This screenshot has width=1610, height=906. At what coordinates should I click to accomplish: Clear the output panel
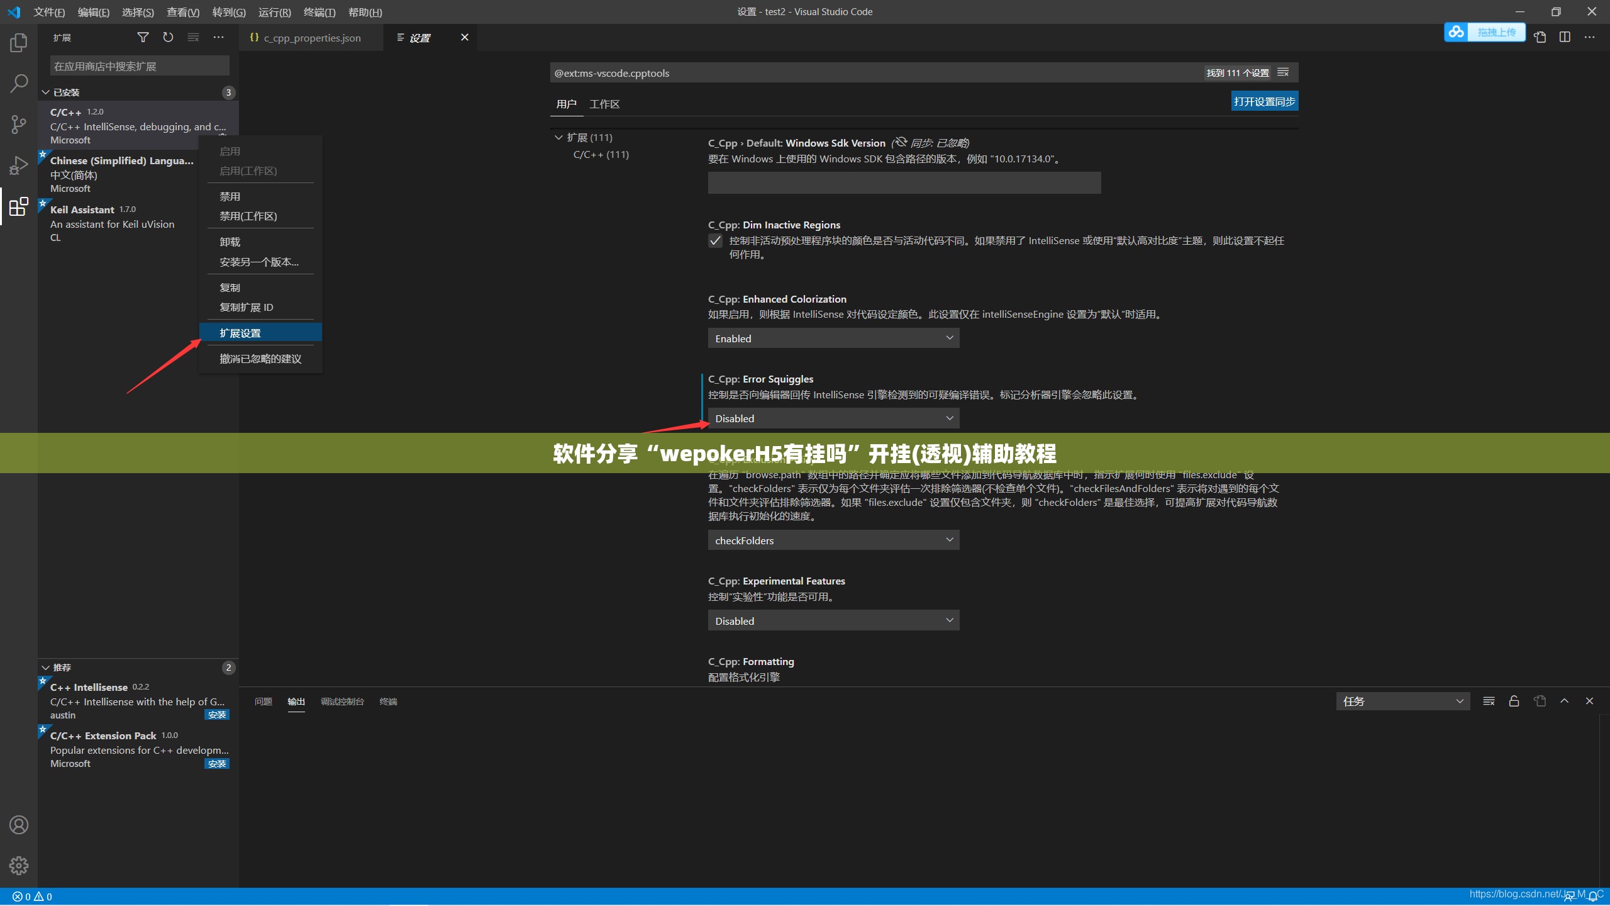pos(1489,701)
